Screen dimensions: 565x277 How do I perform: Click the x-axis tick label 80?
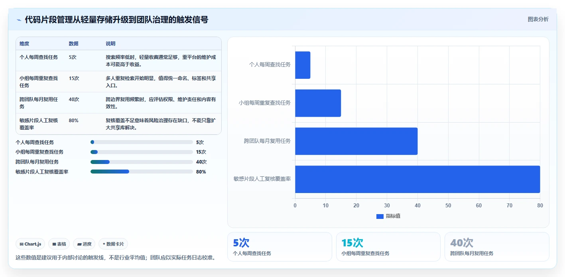[x=540, y=205]
